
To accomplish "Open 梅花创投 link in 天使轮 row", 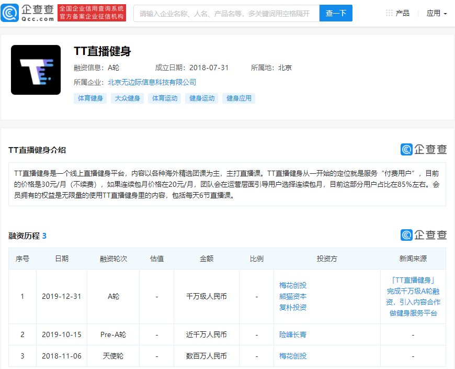I will [x=293, y=356].
